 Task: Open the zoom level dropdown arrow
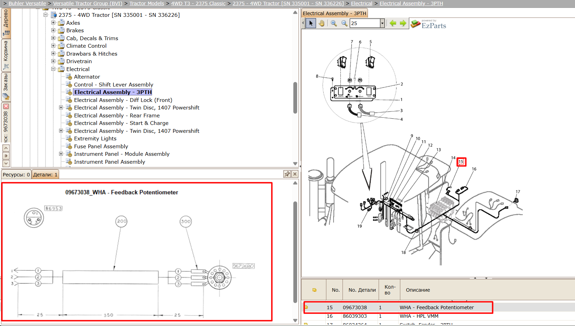[382, 23]
